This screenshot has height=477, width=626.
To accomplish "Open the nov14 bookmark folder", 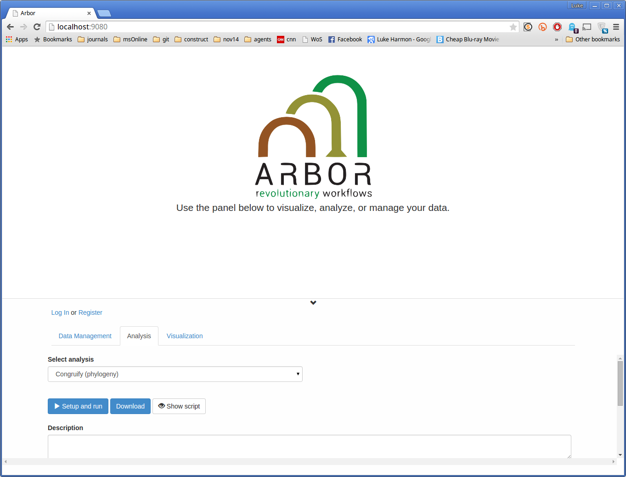I will click(x=226, y=40).
